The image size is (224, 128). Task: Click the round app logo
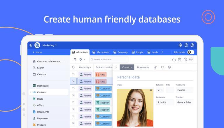[x=37, y=45]
